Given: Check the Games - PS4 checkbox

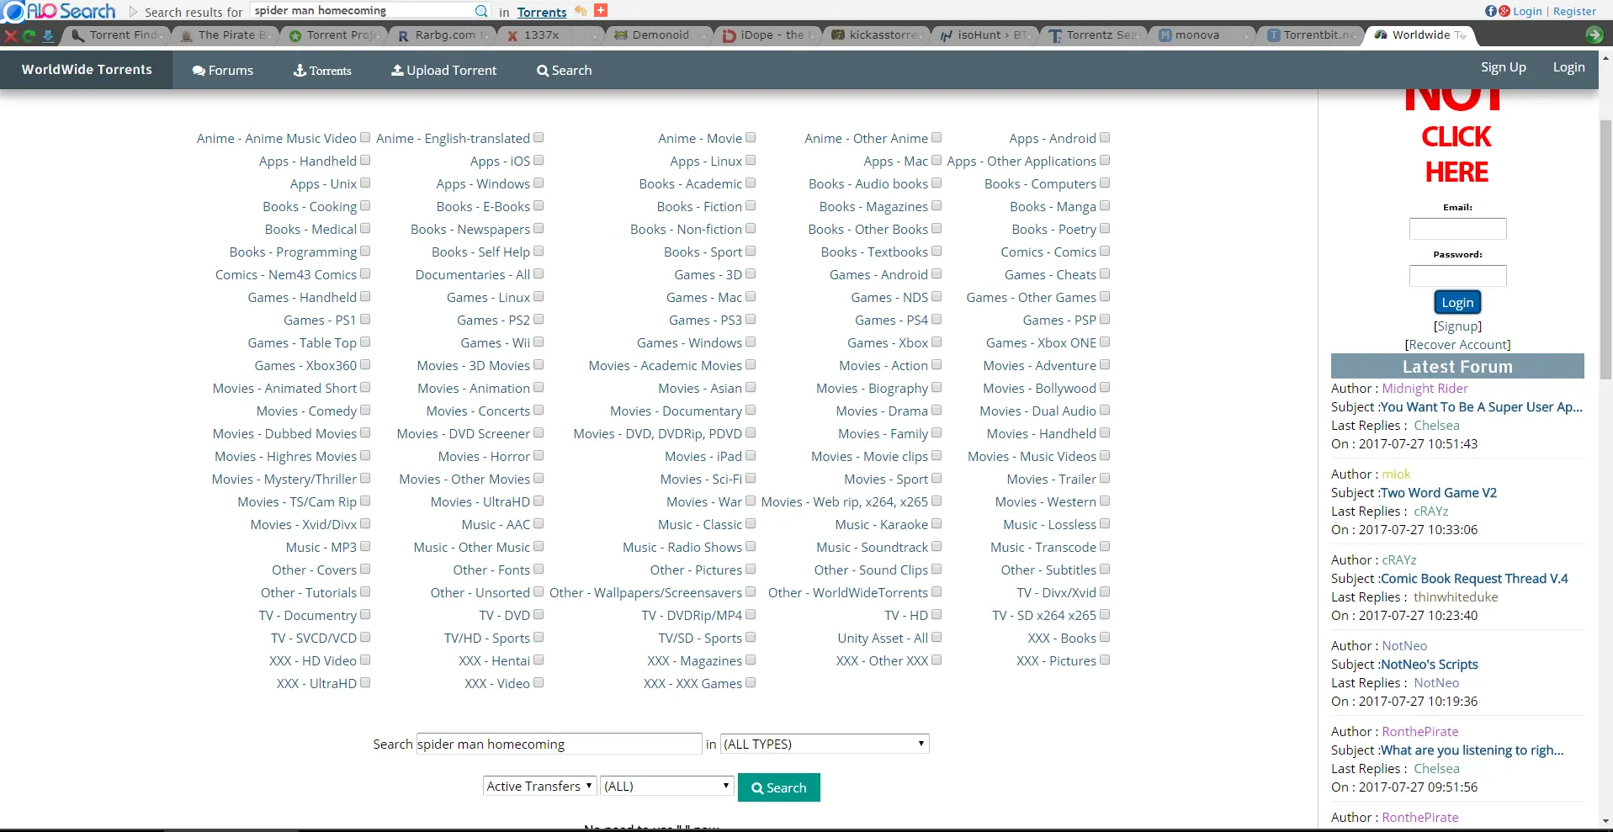Looking at the screenshot, I should (936, 319).
